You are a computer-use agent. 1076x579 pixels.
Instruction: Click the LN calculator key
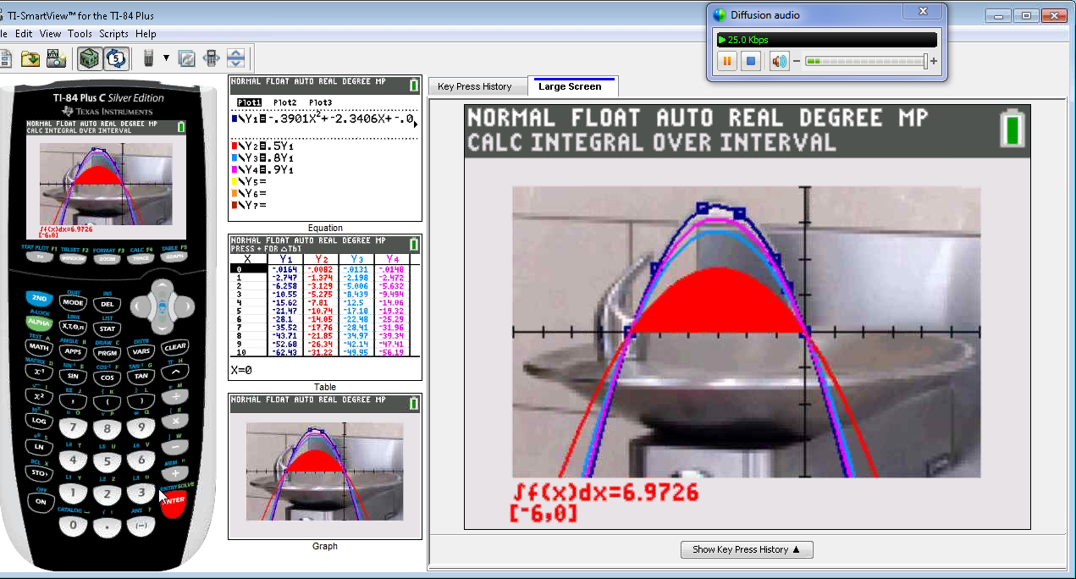(39, 446)
